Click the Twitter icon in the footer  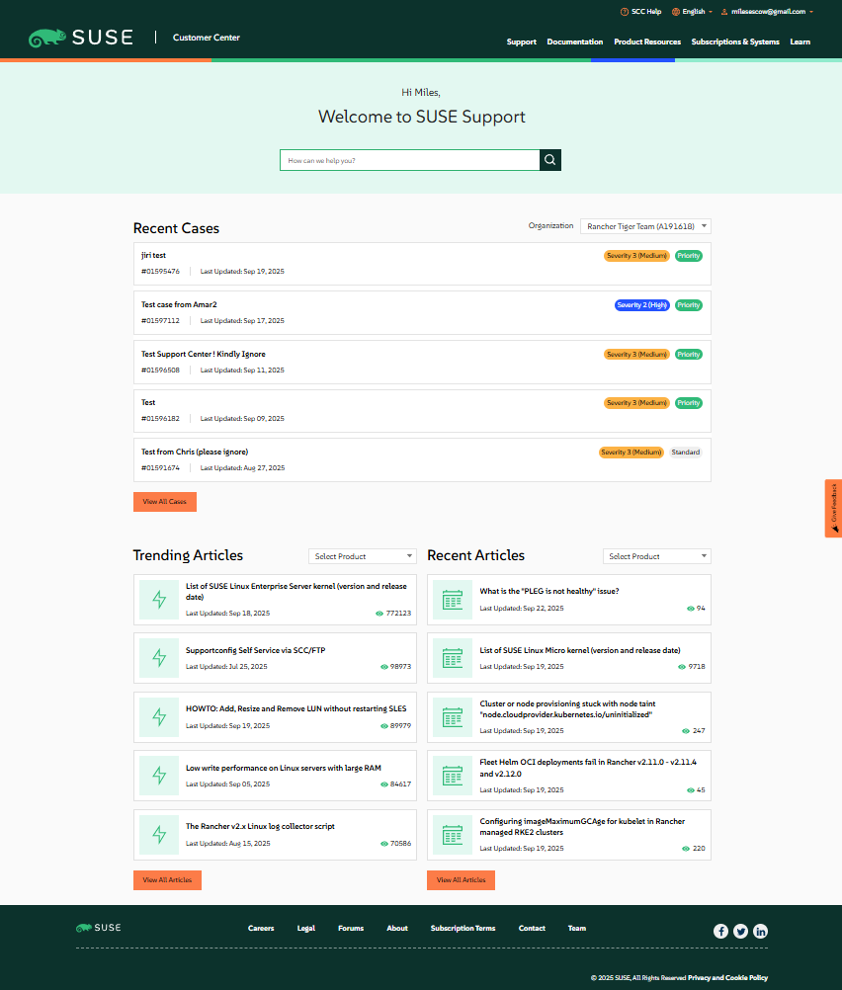click(x=740, y=931)
